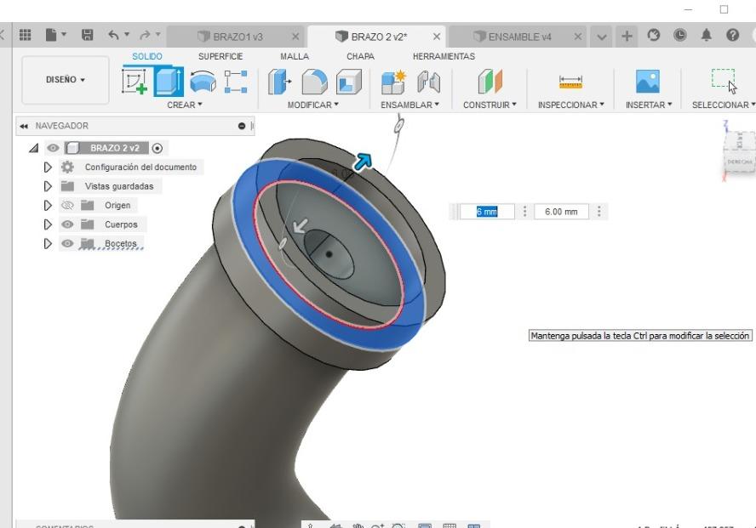Click the Construct plane icon
Screen dimensions: 756x528
490,82
